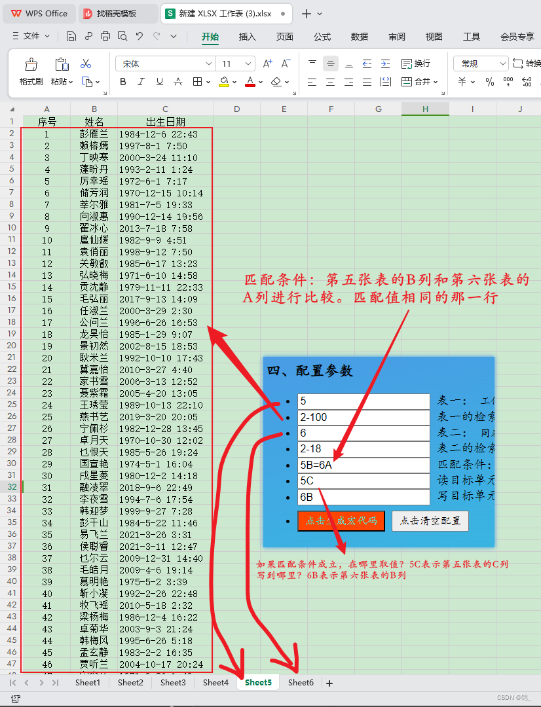The image size is (541, 707).
Task: Toggle underline formatting
Action: [160, 82]
